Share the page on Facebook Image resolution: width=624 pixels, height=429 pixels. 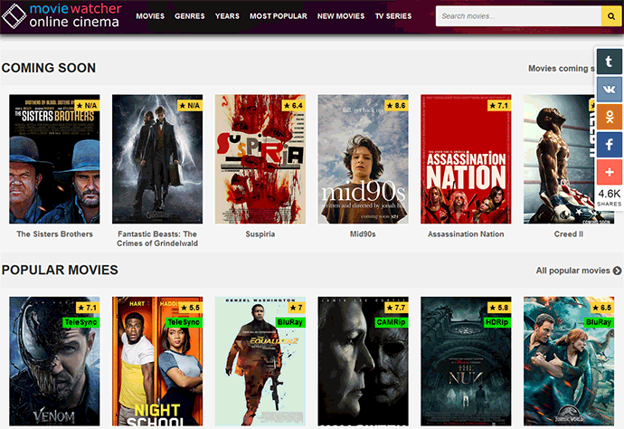(x=609, y=144)
